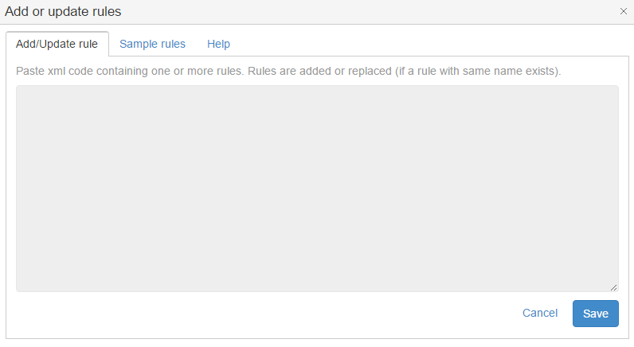Place the cursor in the rule code field
Screen dimensions: 634x347
[317, 188]
